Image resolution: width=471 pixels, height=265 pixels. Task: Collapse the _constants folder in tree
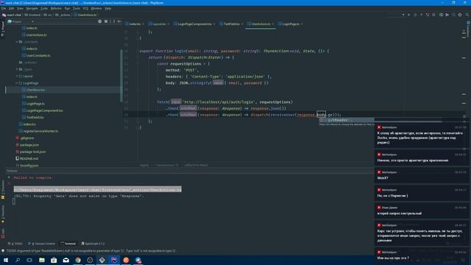point(17,42)
